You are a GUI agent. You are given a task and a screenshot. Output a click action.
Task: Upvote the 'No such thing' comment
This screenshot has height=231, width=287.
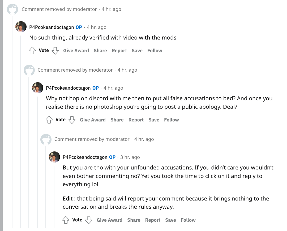(x=32, y=51)
